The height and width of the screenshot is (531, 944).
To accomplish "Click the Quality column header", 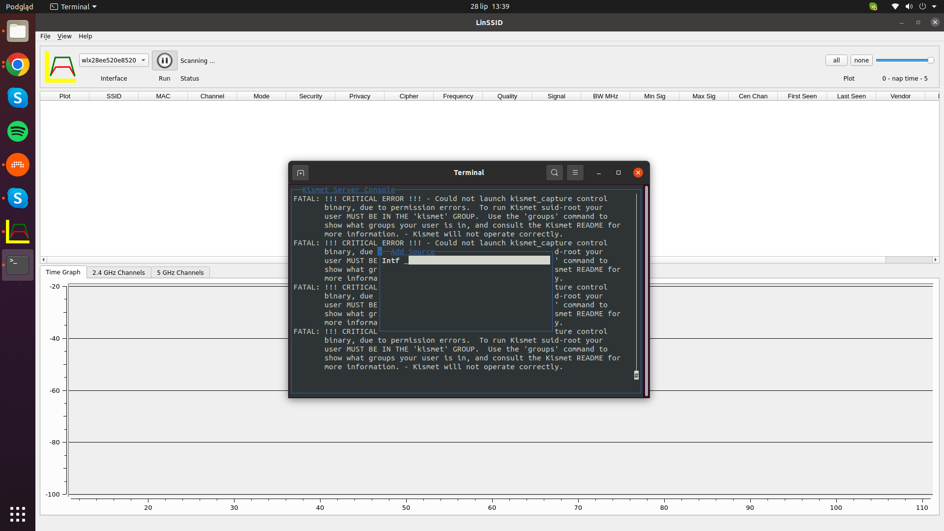I will pyautogui.click(x=507, y=96).
